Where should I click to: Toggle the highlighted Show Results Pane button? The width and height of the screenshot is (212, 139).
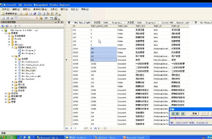click(x=16, y=18)
